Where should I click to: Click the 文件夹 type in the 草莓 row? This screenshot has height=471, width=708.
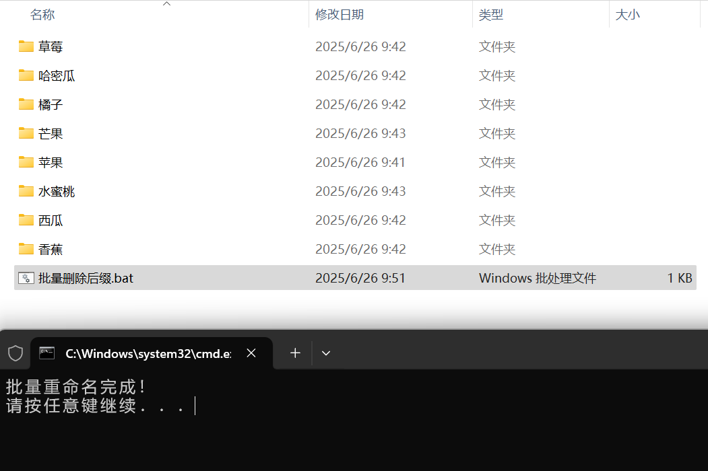497,46
